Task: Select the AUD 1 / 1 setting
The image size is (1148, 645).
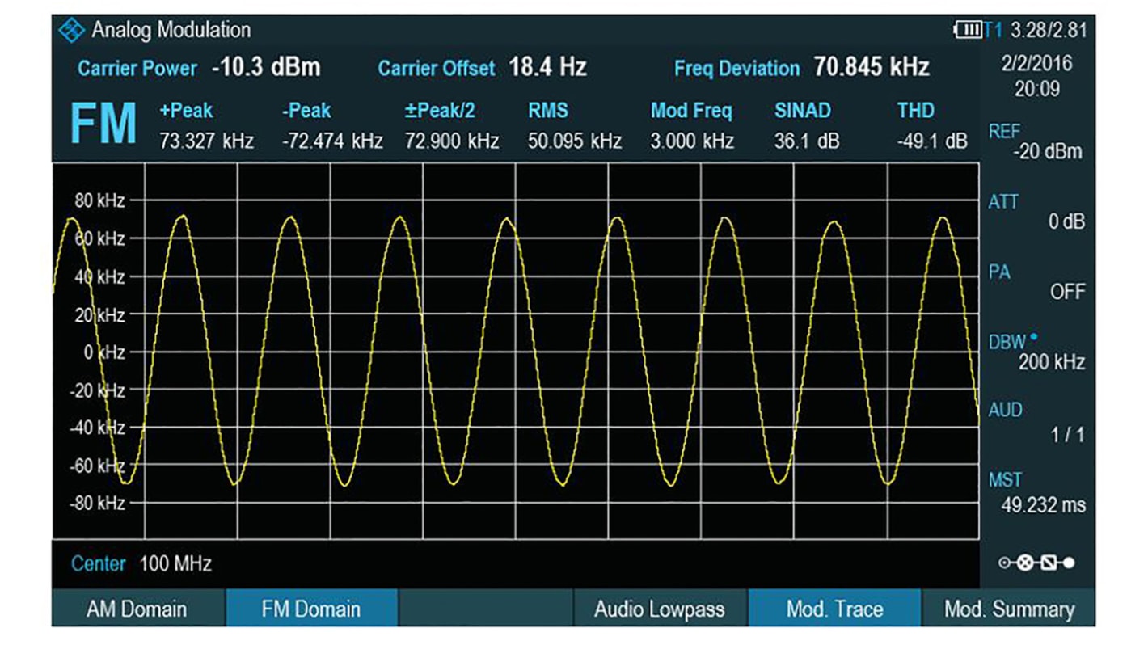Action: click(1036, 422)
